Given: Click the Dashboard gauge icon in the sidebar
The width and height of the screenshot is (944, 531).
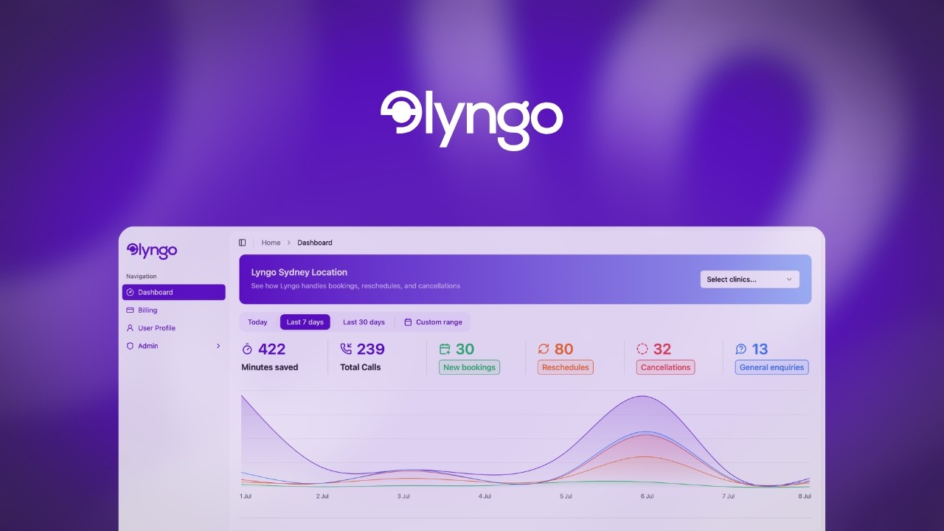Looking at the screenshot, I should pyautogui.click(x=131, y=293).
